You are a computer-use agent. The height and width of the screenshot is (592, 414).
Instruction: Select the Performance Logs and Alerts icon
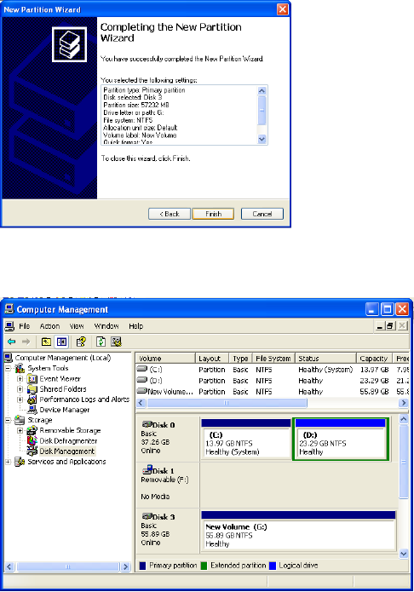32,399
